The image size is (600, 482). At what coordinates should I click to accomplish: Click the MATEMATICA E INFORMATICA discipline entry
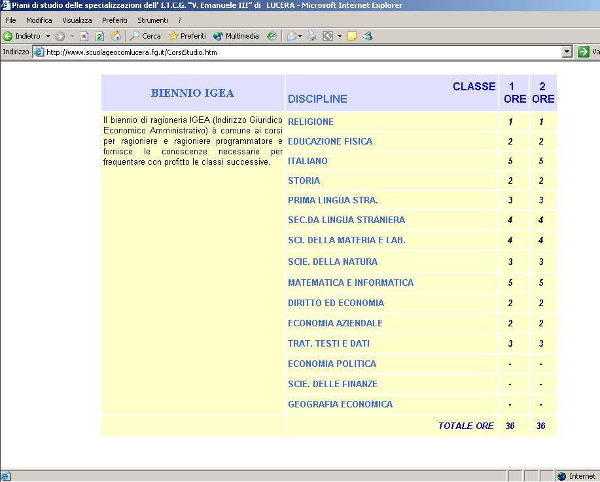[x=351, y=283]
